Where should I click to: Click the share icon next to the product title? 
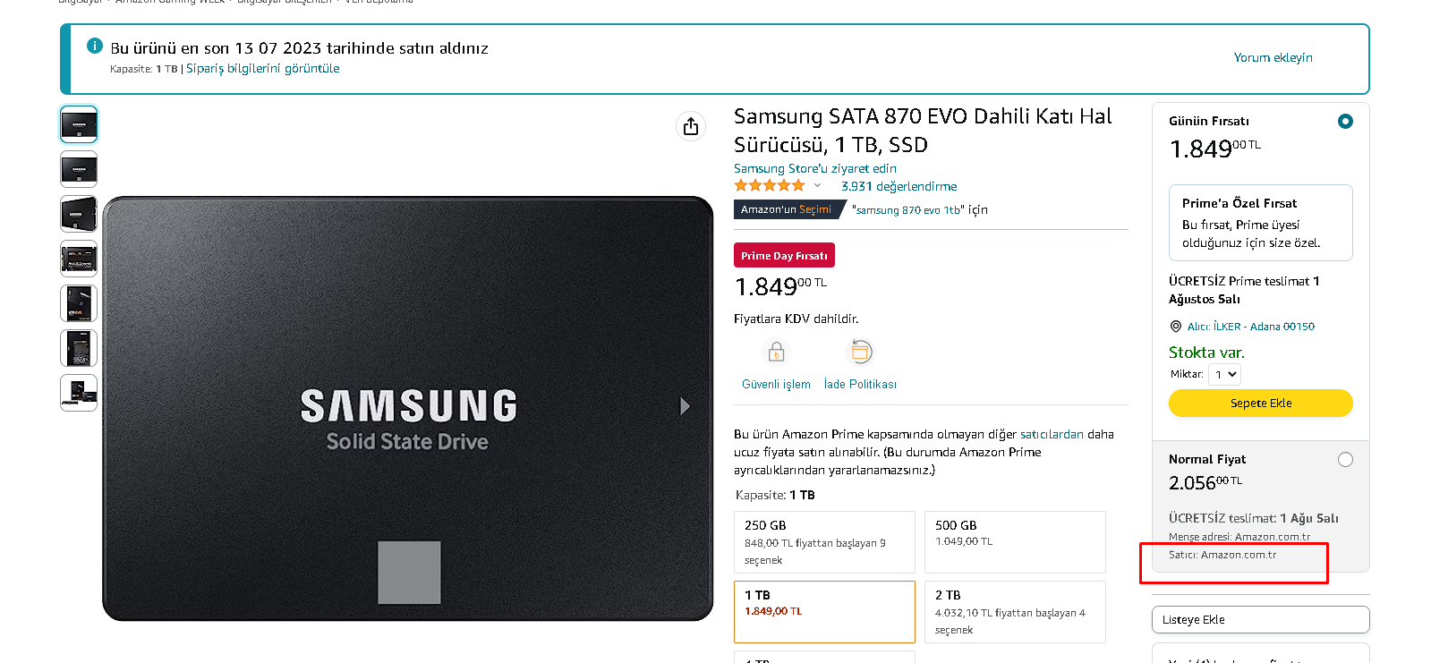[690, 126]
